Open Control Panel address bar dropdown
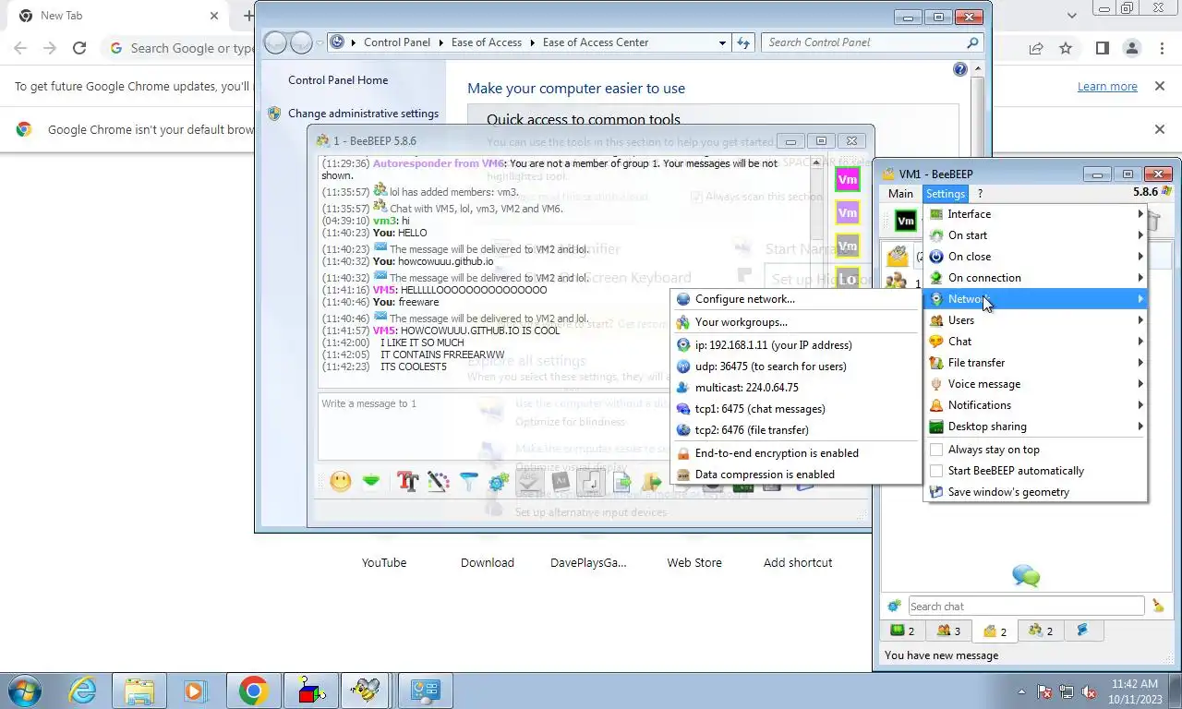This screenshot has width=1182, height=709. click(722, 42)
